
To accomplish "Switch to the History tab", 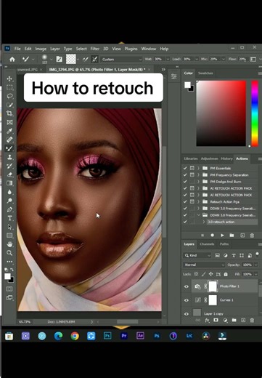I will point(226,158).
